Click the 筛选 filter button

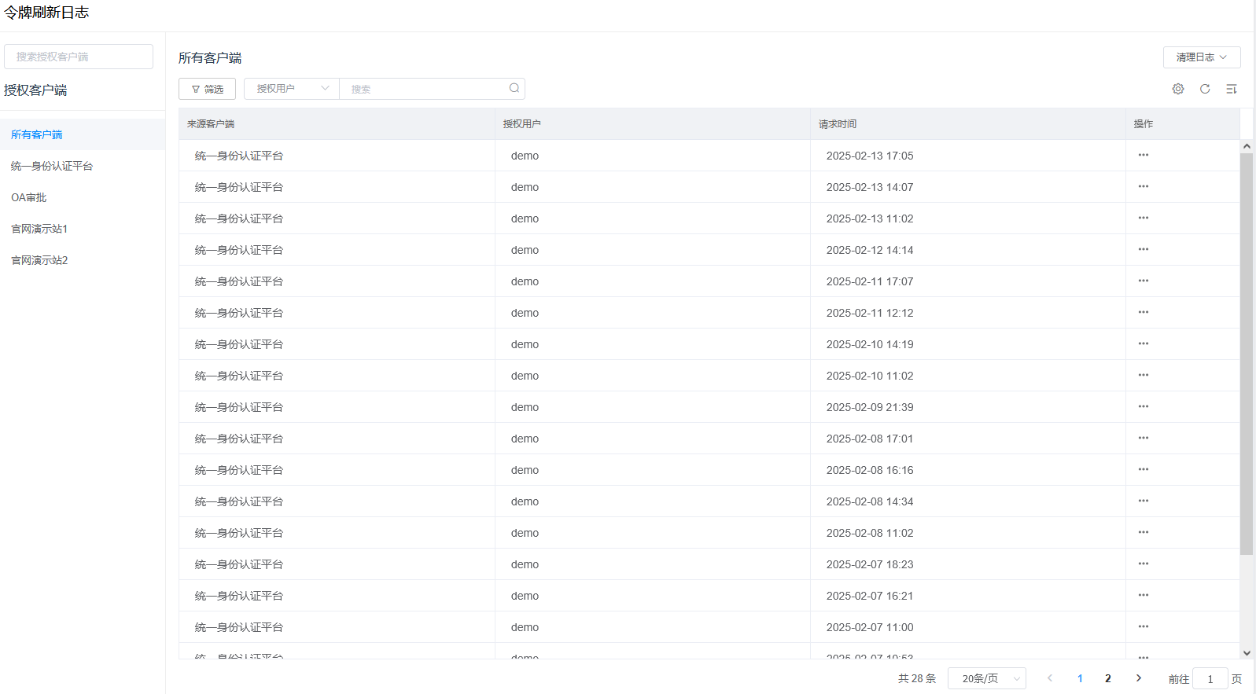207,89
